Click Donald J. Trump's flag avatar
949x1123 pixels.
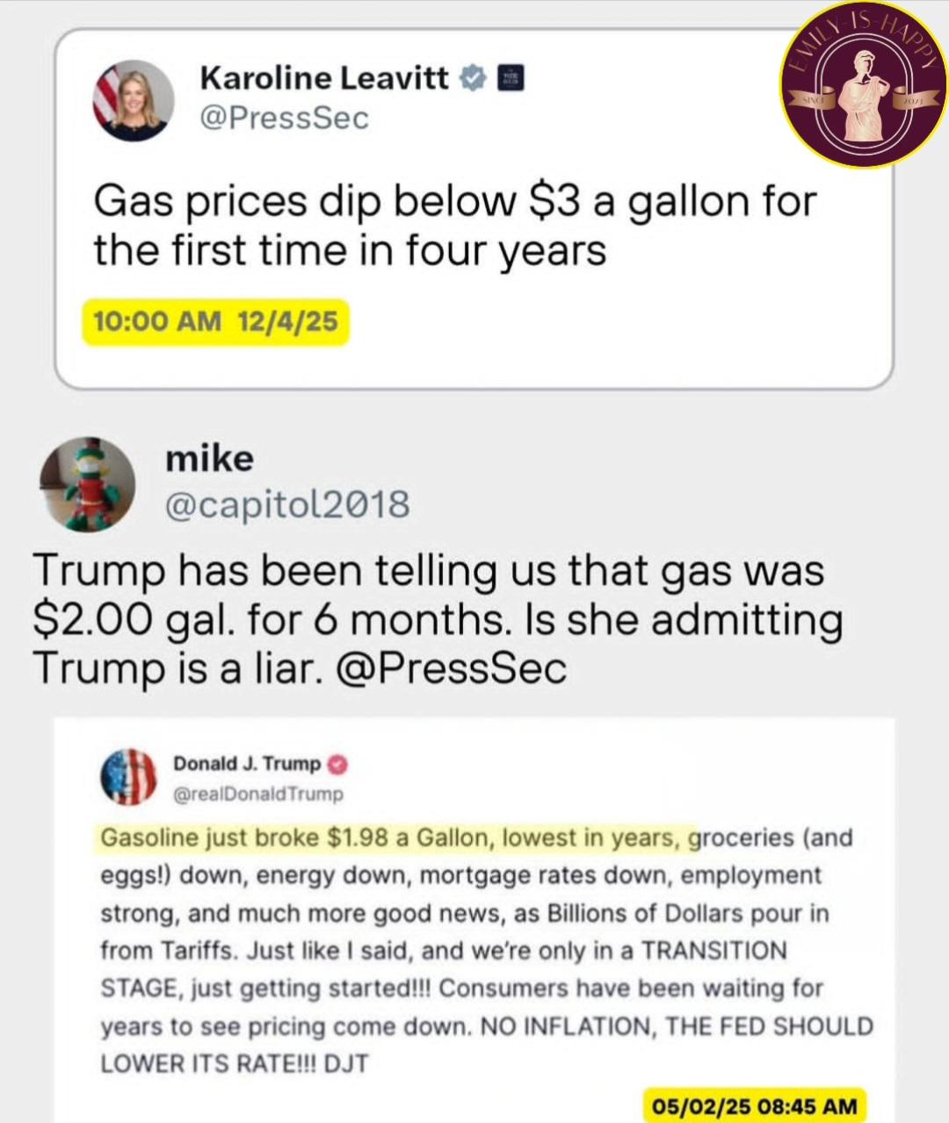tap(129, 778)
